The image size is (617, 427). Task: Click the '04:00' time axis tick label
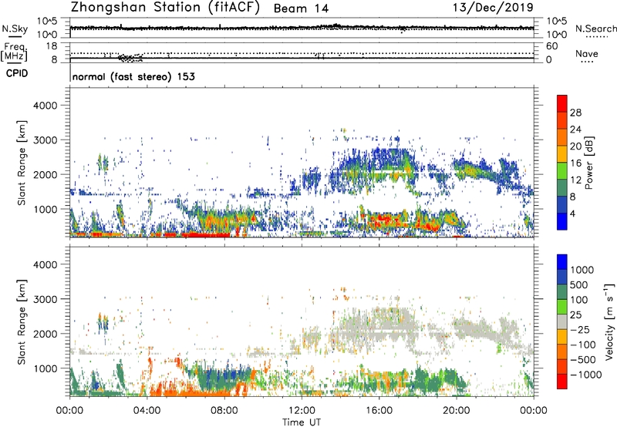coord(147,411)
